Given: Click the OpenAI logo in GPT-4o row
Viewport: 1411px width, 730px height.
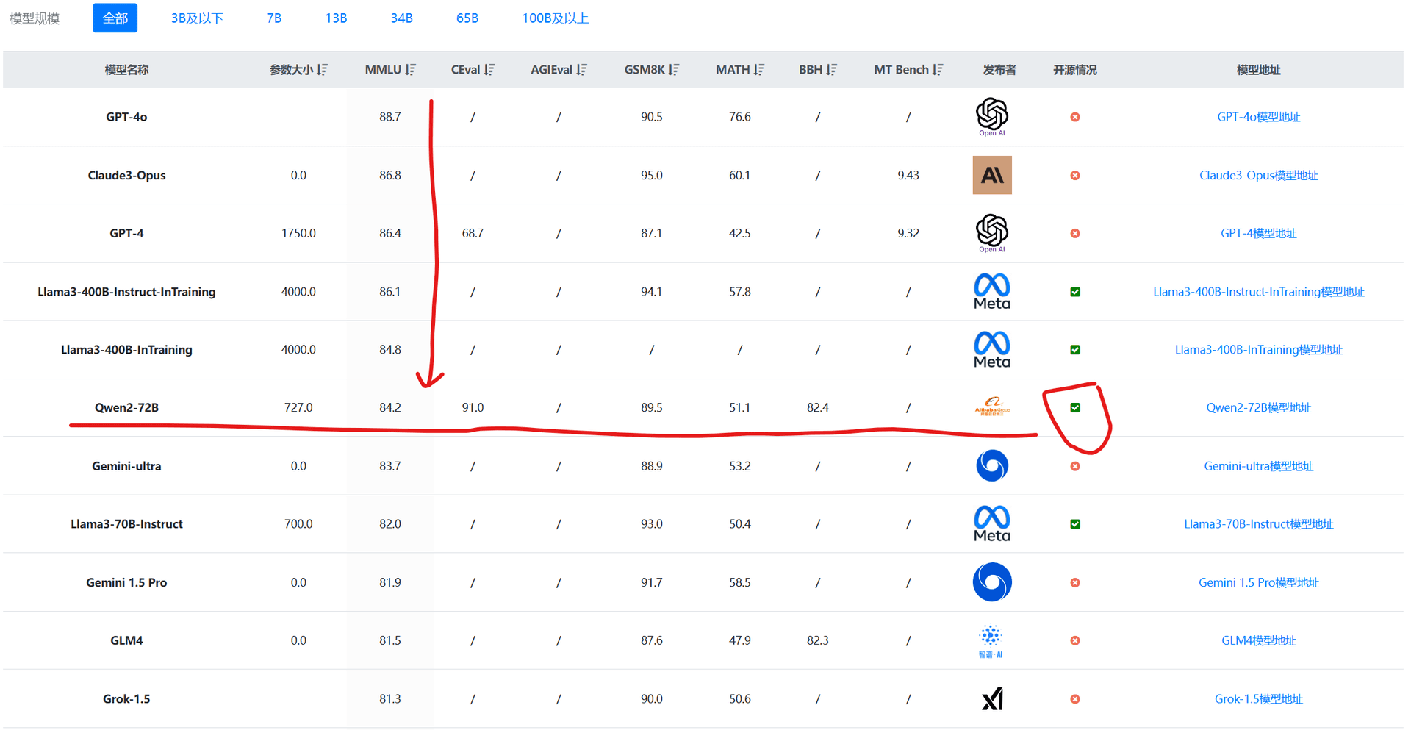Looking at the screenshot, I should pyautogui.click(x=991, y=115).
